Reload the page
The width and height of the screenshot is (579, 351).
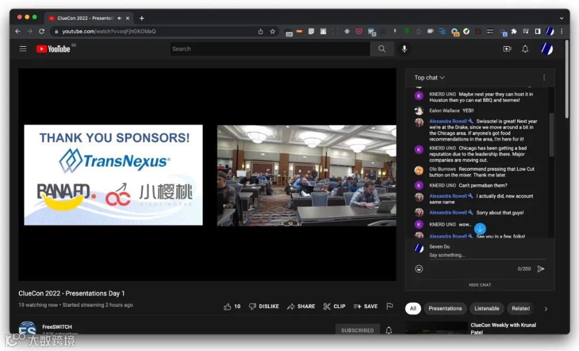[x=42, y=32]
